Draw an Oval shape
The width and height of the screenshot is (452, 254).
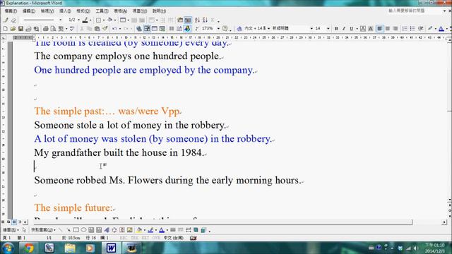[x=83, y=230]
